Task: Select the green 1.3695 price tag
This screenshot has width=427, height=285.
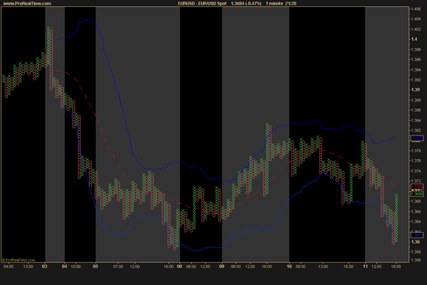Action: coord(417,194)
